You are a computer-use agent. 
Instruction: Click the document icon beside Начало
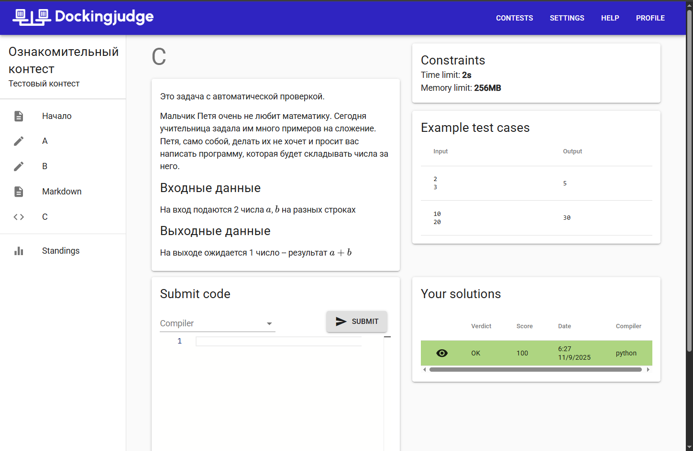[x=19, y=116]
